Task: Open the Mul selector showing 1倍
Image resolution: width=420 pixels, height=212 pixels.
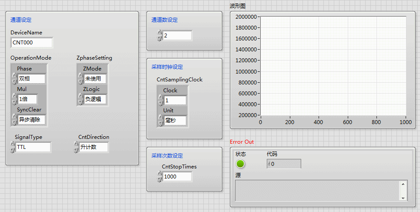Action: coord(27,99)
